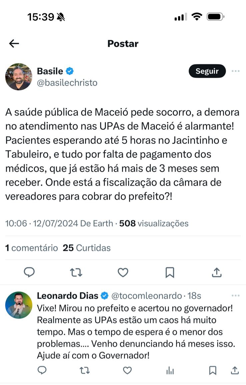Open @basilechristo profile handle
This screenshot has height=385, width=246.
[x=67, y=83]
